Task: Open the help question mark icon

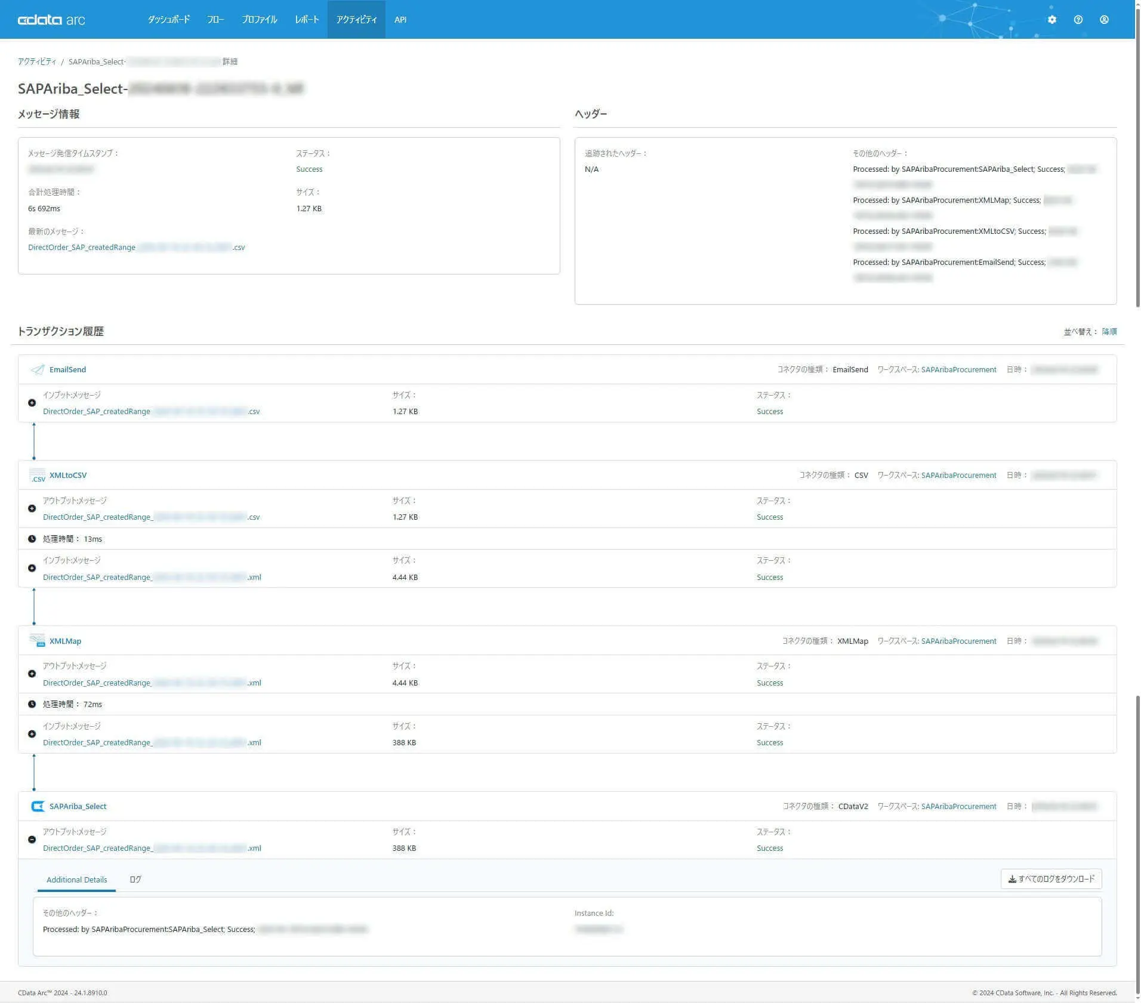Action: [1078, 20]
